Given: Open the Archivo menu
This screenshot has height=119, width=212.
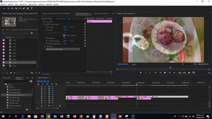Looking at the screenshot, I should point(4,4).
